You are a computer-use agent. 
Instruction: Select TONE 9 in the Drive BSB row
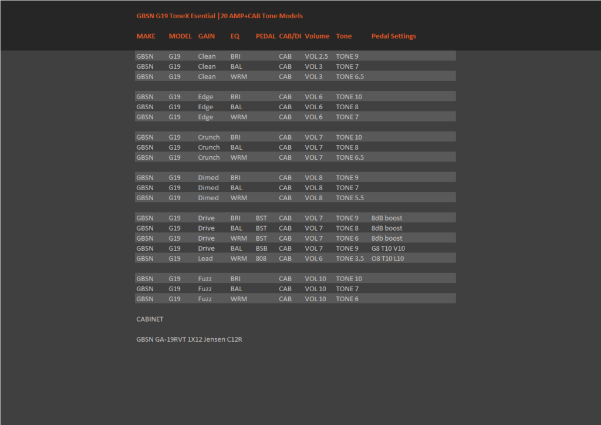347,248
